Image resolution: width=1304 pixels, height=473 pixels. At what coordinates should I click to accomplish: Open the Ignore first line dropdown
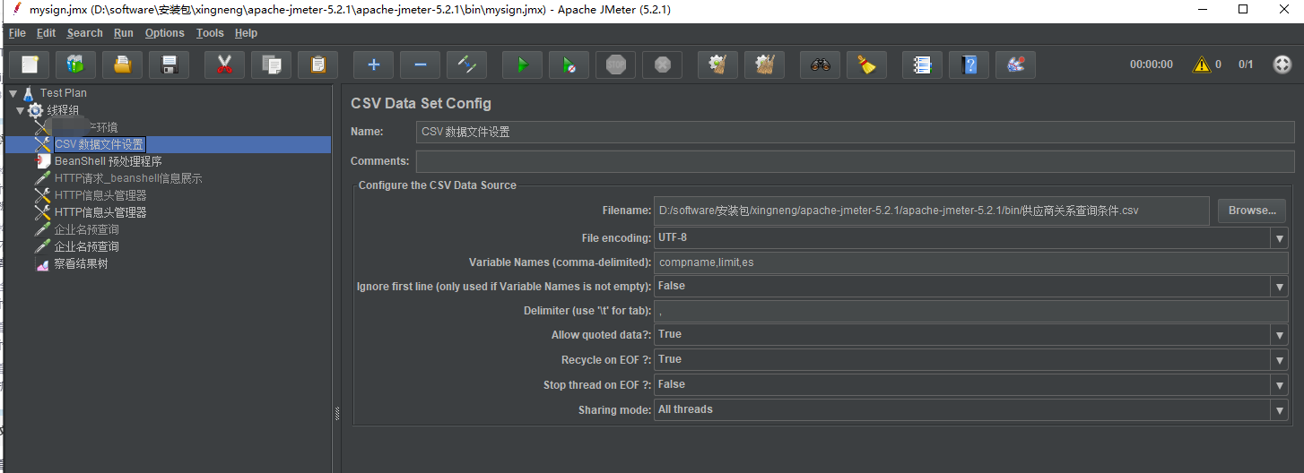pos(1279,287)
